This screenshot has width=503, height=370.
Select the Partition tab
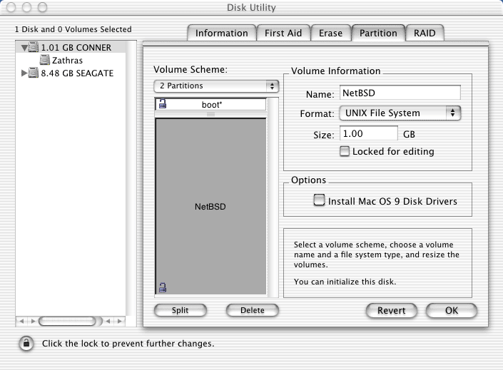(378, 33)
